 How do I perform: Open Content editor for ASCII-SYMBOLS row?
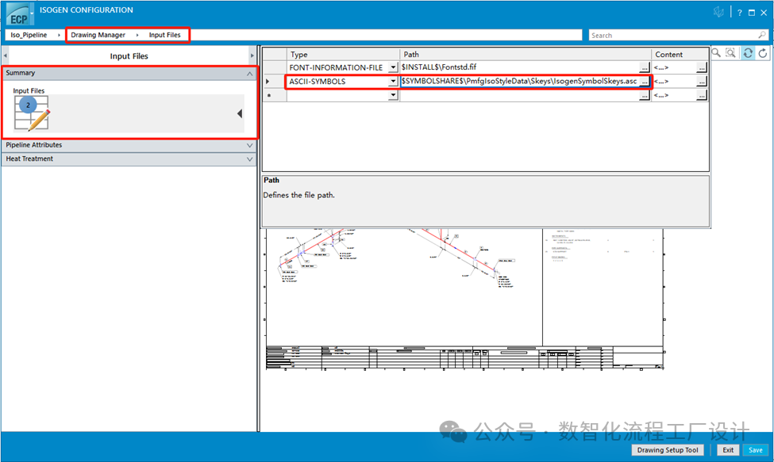702,82
